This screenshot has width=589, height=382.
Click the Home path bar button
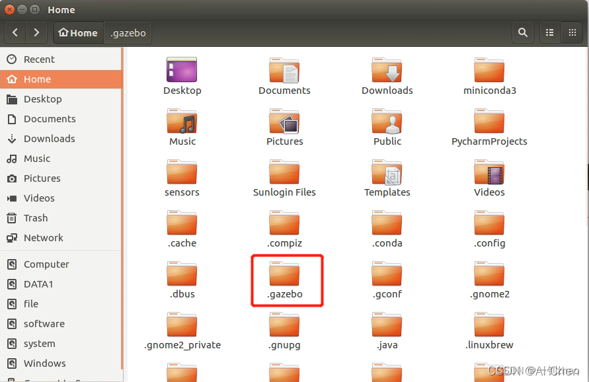tap(78, 33)
